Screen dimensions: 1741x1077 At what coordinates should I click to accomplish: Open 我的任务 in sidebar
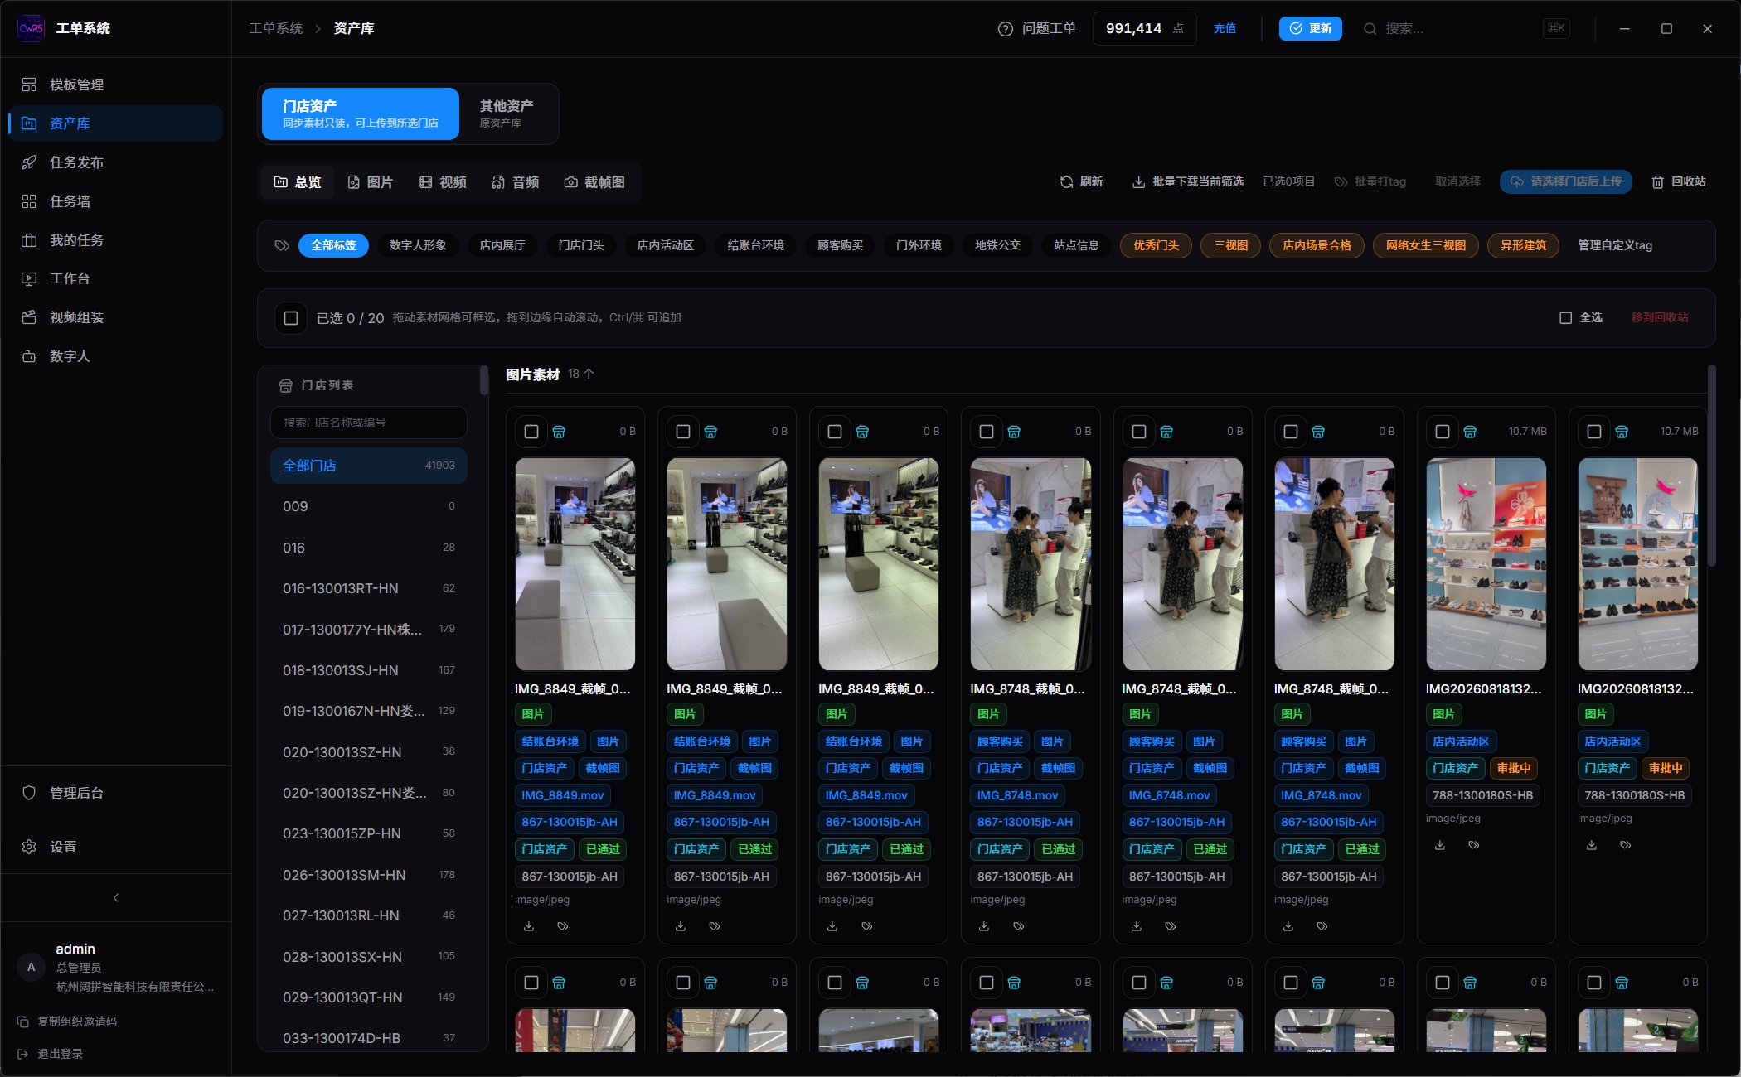pos(115,240)
